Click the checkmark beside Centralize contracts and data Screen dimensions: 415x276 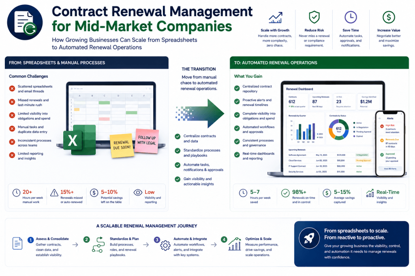[x=178, y=136]
